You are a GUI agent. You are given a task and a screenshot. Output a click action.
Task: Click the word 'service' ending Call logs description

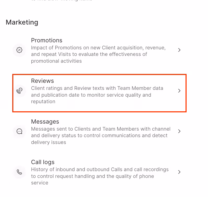39,183
